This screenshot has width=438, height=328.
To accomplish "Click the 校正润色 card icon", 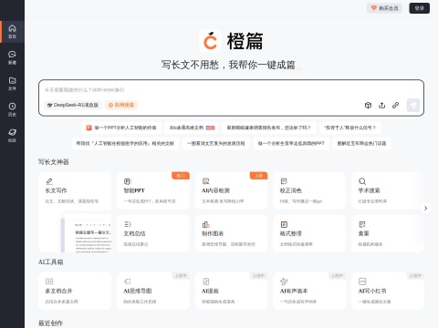I will point(284,181).
